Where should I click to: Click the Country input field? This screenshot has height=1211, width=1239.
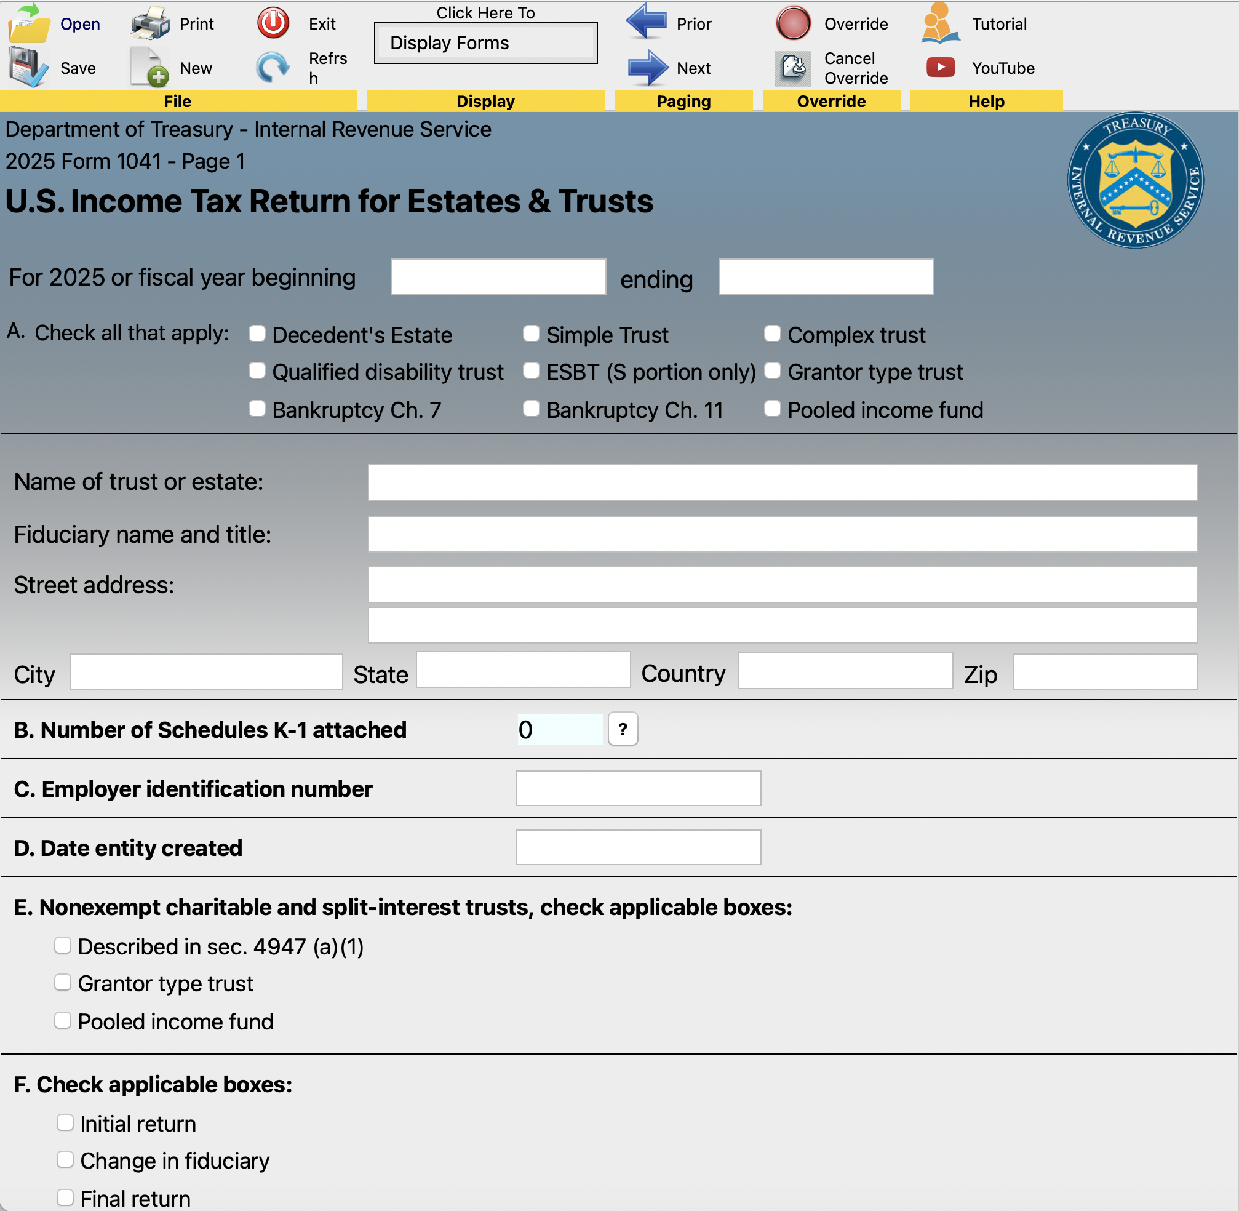[845, 670]
